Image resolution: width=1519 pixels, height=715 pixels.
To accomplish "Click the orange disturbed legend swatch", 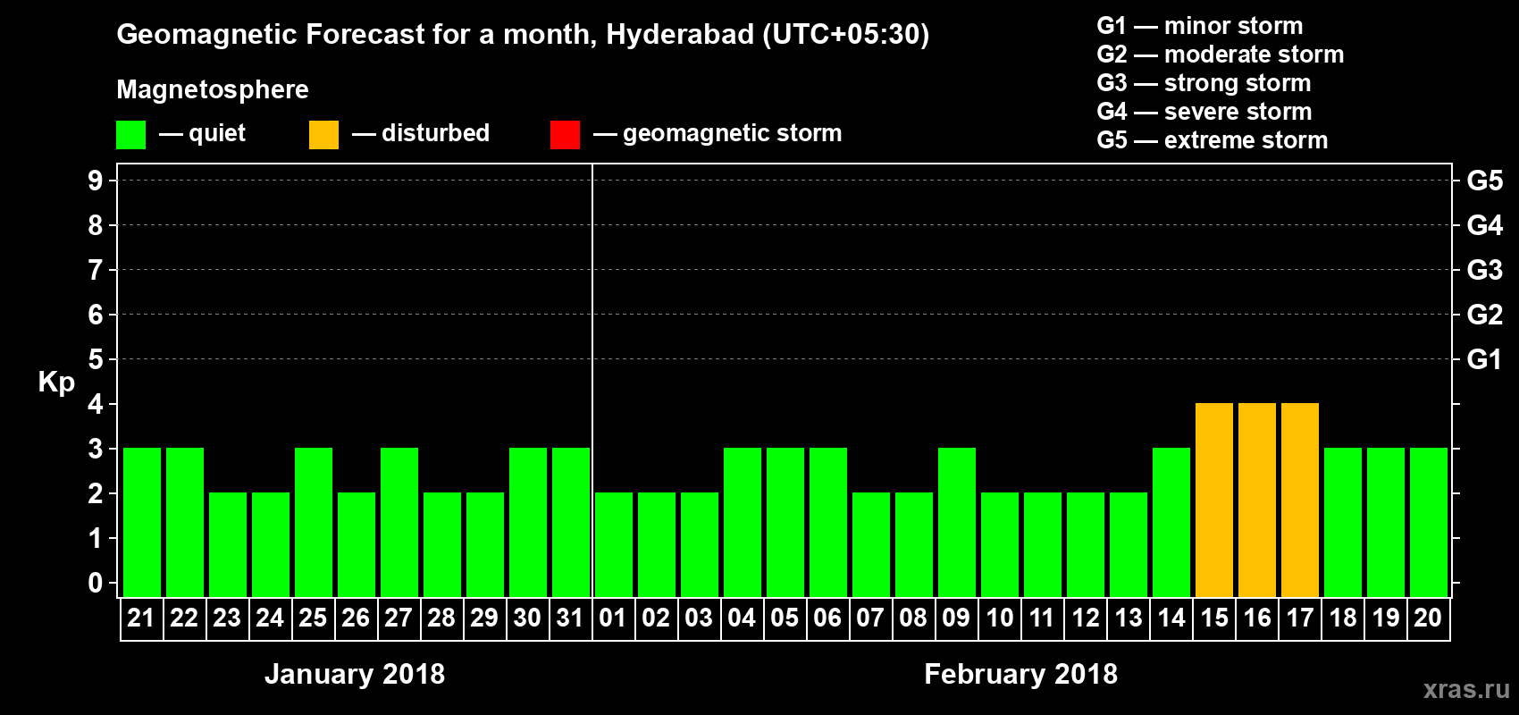I will (324, 135).
